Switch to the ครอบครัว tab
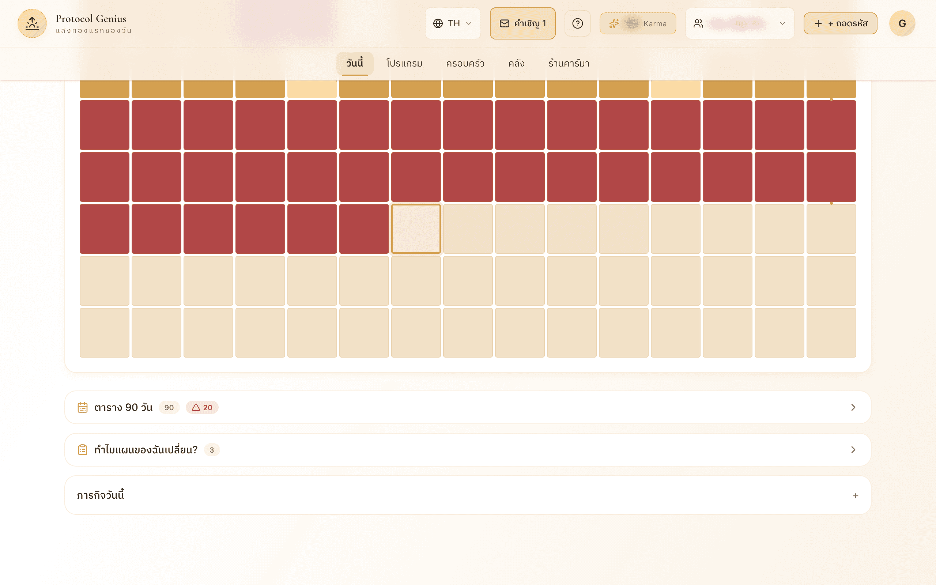 click(x=465, y=63)
